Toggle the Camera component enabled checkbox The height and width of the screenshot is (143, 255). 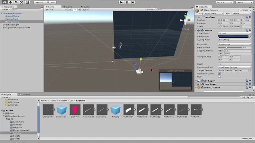click(202, 31)
